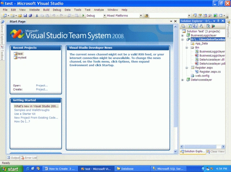Image resolution: width=231 pixels, height=172 pixels.
Task: Open the Tools menu
Action: pos(78,10)
